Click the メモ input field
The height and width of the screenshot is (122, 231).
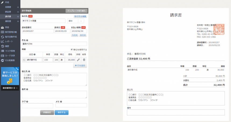(x=71, y=105)
